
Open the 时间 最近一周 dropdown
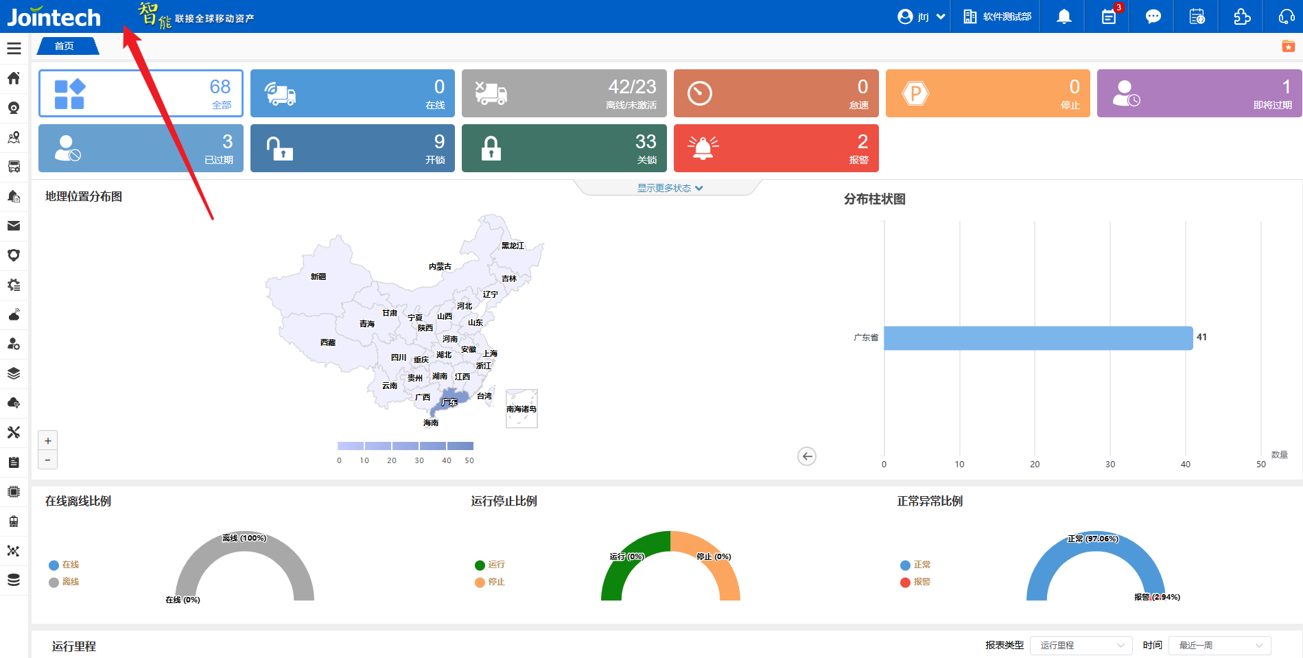(1219, 645)
